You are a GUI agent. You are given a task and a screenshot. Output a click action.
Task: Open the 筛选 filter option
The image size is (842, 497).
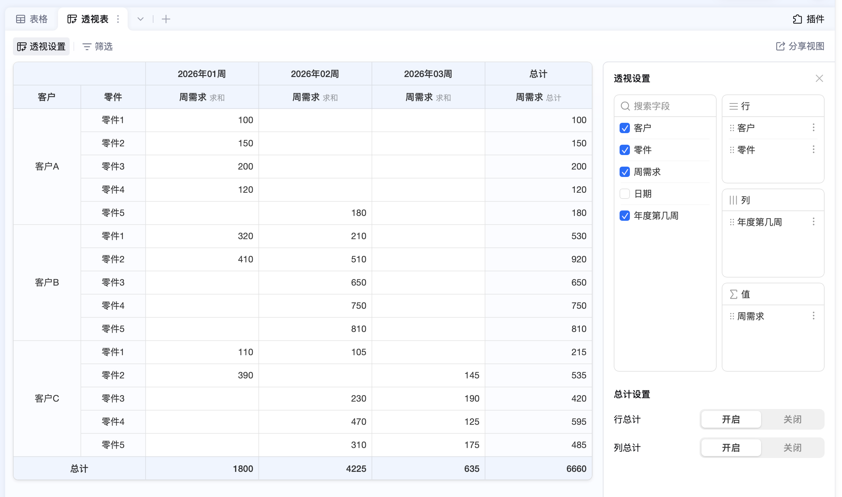[97, 46]
